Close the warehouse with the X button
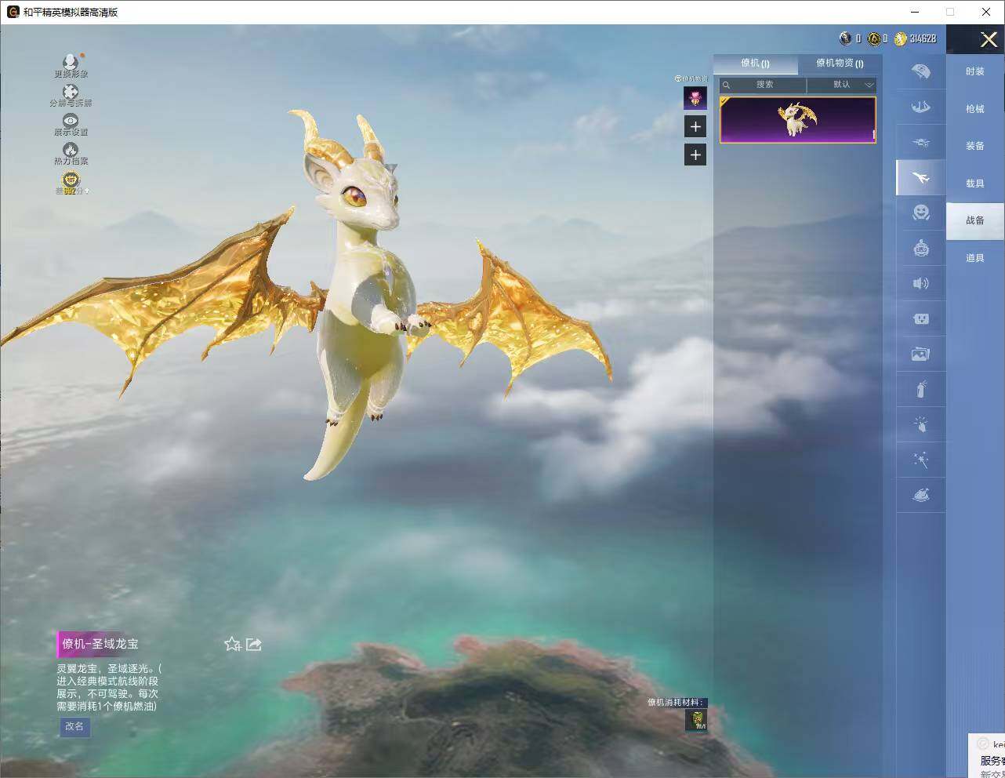The width and height of the screenshot is (1005, 778). [989, 39]
